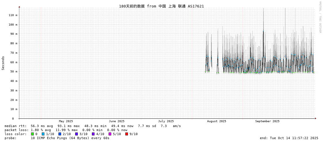Click the August 2025 axis label
This screenshot has height=142, width=323.
pos(217,121)
